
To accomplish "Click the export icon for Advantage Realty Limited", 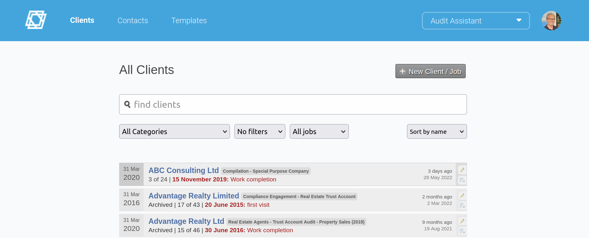I will coord(462,206).
